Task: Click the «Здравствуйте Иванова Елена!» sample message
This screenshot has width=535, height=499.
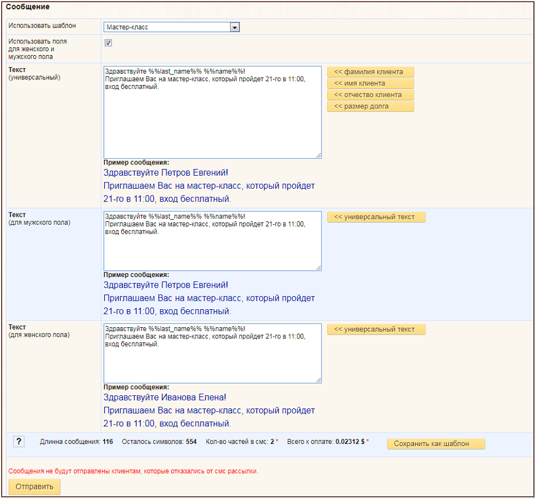Action: tap(164, 398)
